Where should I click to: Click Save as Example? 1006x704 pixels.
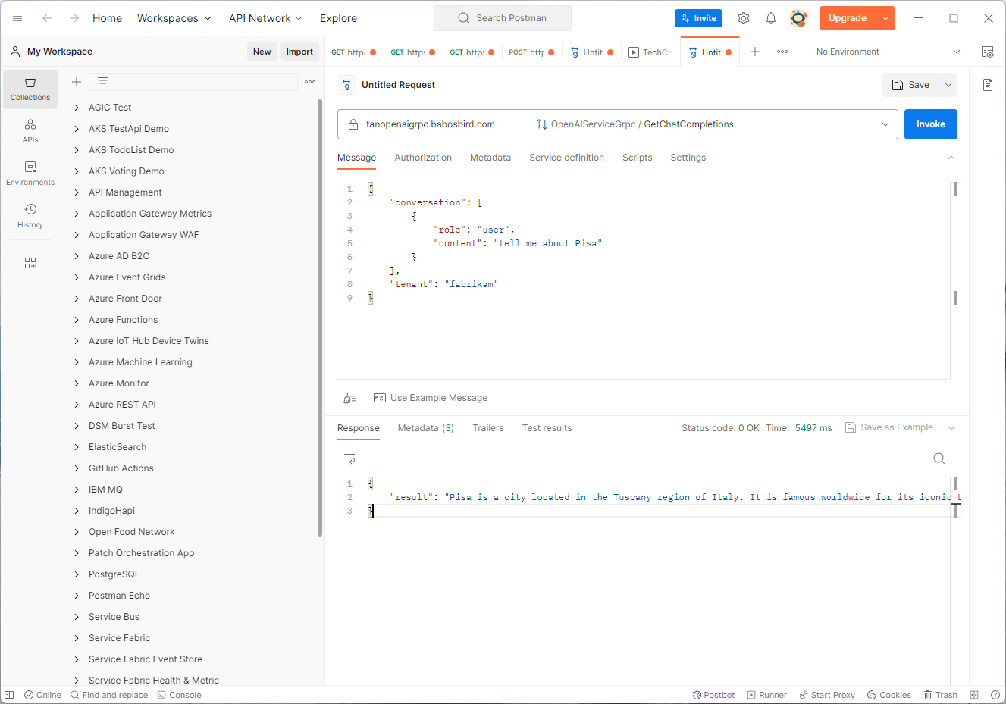coord(889,427)
